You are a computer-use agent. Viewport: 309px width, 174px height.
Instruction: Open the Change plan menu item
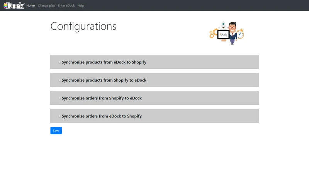(x=46, y=5)
